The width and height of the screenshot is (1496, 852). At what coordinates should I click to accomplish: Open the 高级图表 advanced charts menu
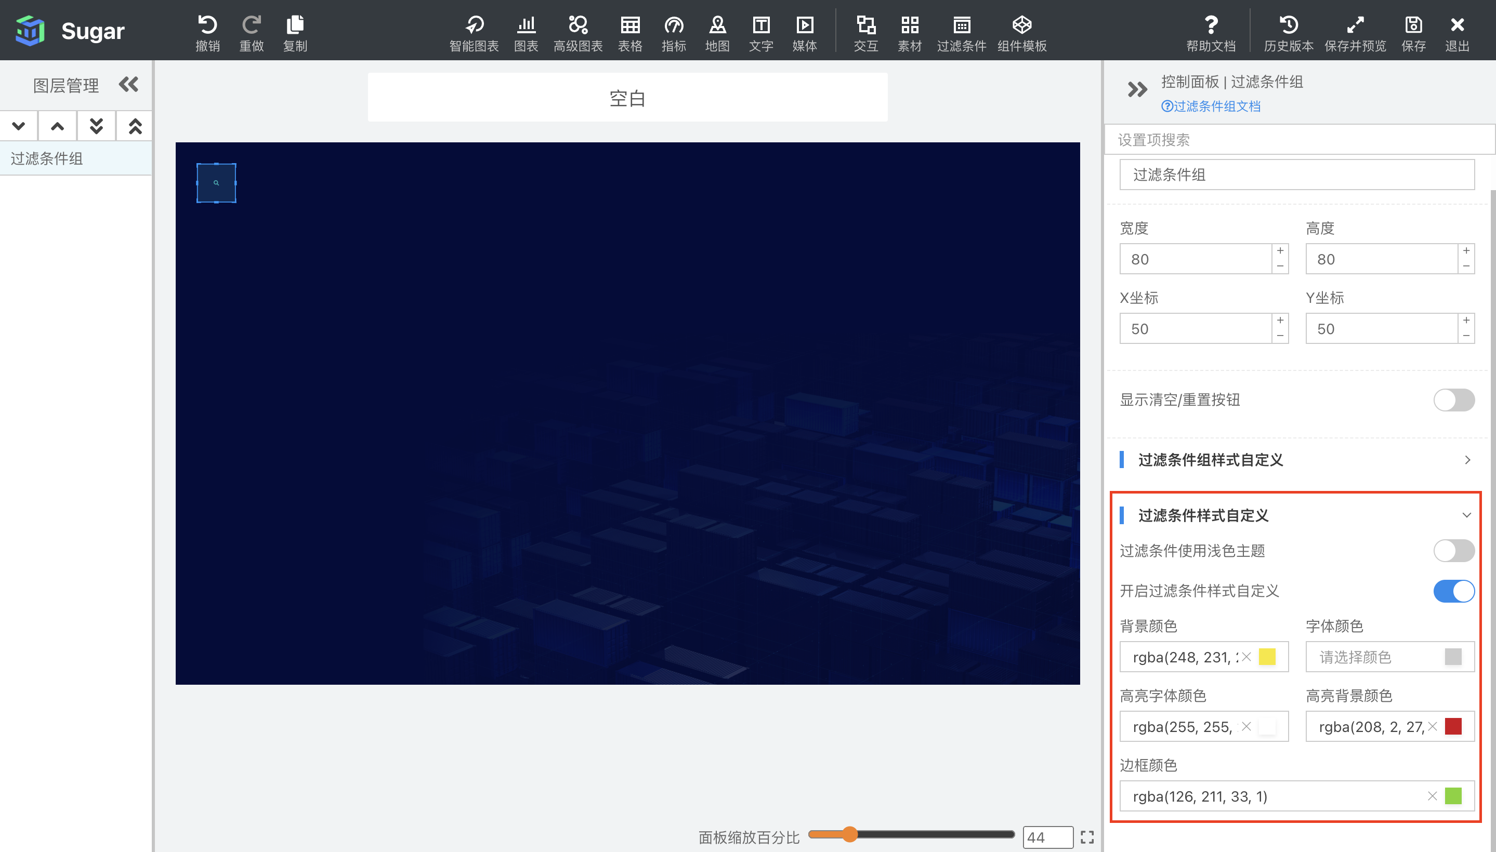click(578, 32)
